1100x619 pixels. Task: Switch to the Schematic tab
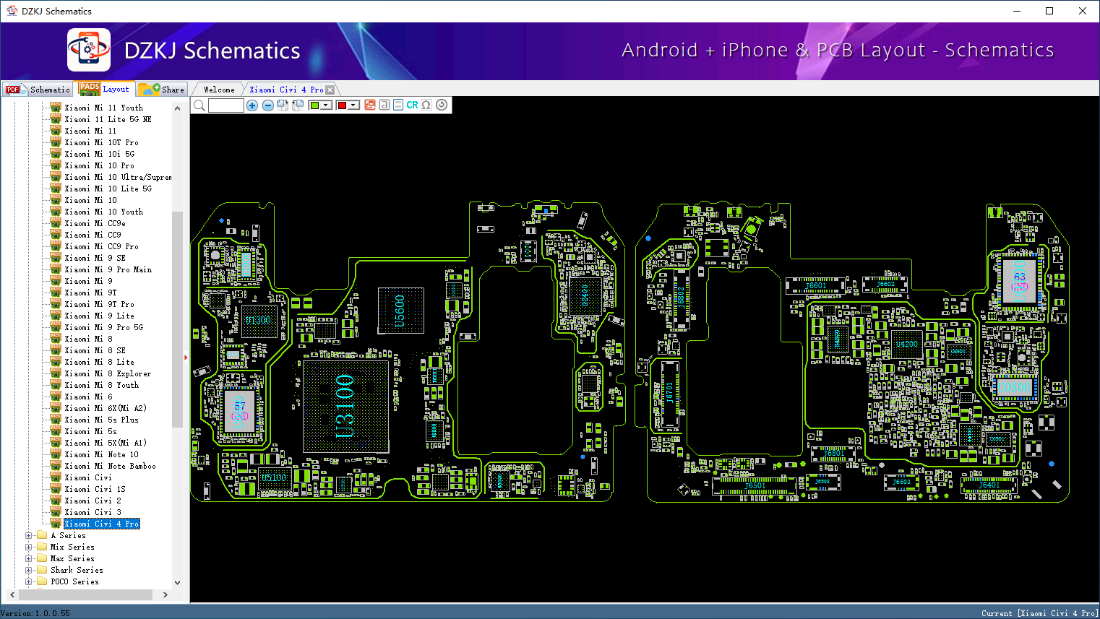click(x=38, y=90)
